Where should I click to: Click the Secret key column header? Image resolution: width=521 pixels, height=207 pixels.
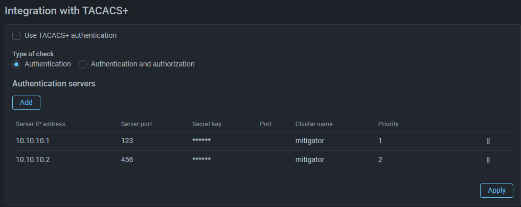(207, 124)
